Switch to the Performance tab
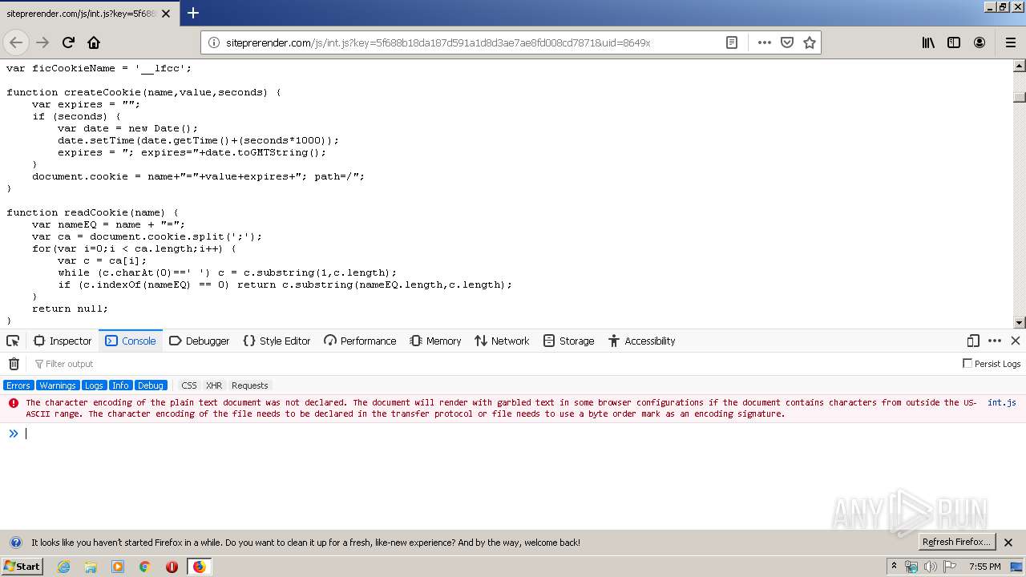The height and width of the screenshot is (577, 1026). (360, 341)
